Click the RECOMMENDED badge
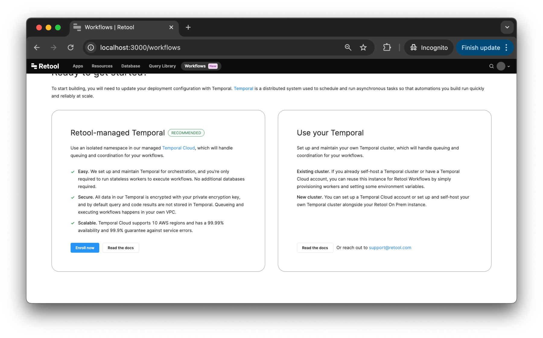Screen dimensions: 543x338 point(186,133)
